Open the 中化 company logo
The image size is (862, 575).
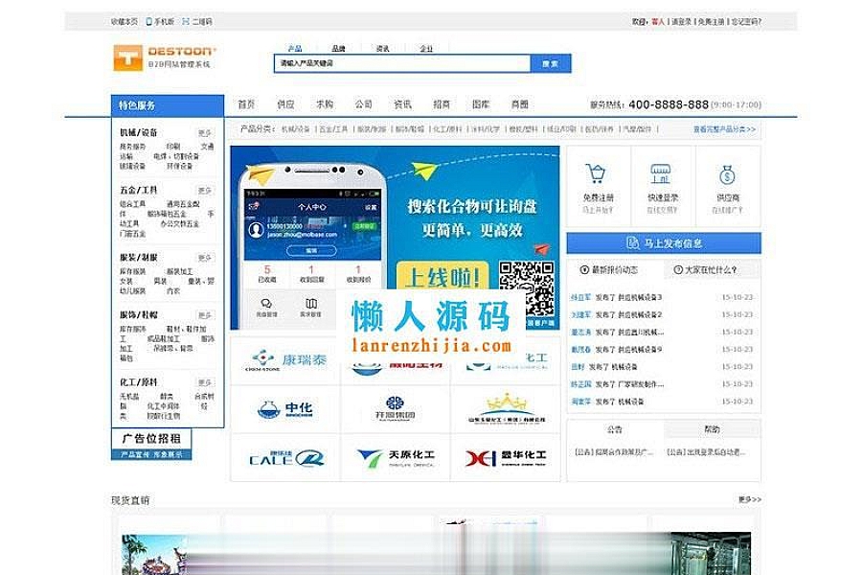pos(285,409)
